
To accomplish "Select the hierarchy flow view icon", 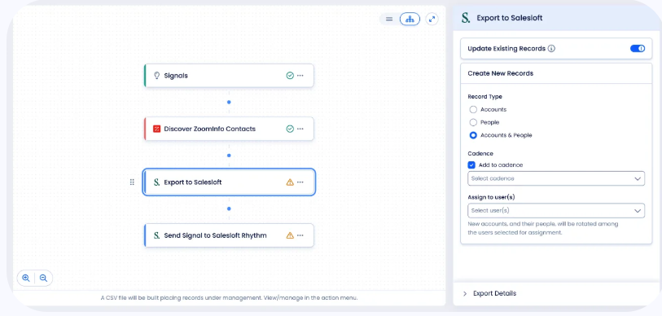I will (410, 19).
